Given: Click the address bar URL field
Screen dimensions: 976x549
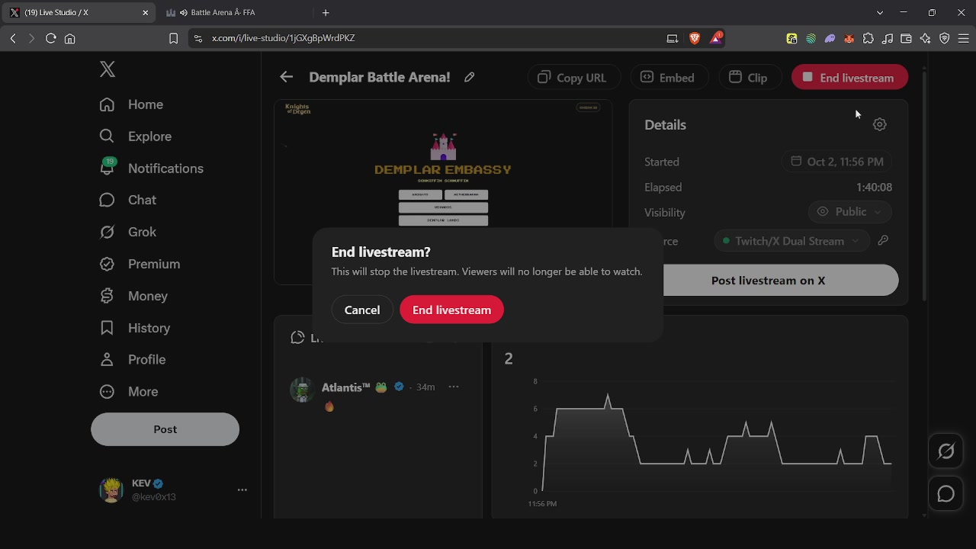Looking at the screenshot, I should tap(427, 38).
